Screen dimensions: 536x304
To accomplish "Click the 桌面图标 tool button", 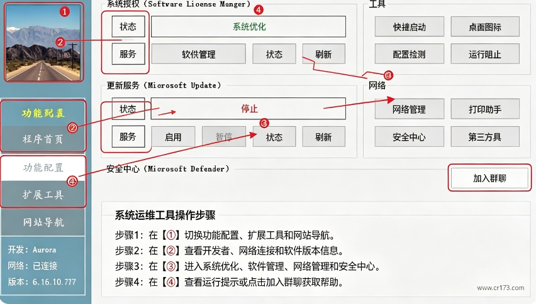I will coord(485,26).
